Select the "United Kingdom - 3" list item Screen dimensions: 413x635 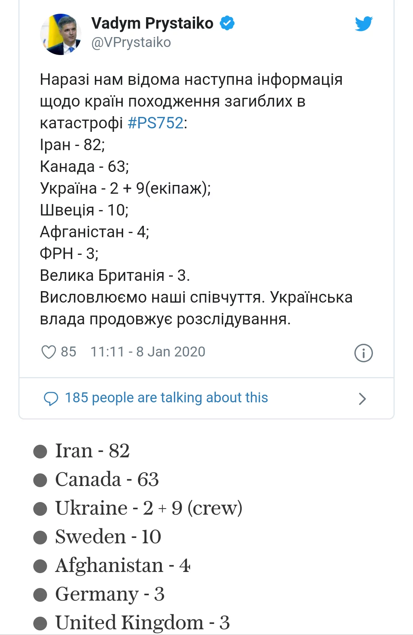click(x=142, y=623)
